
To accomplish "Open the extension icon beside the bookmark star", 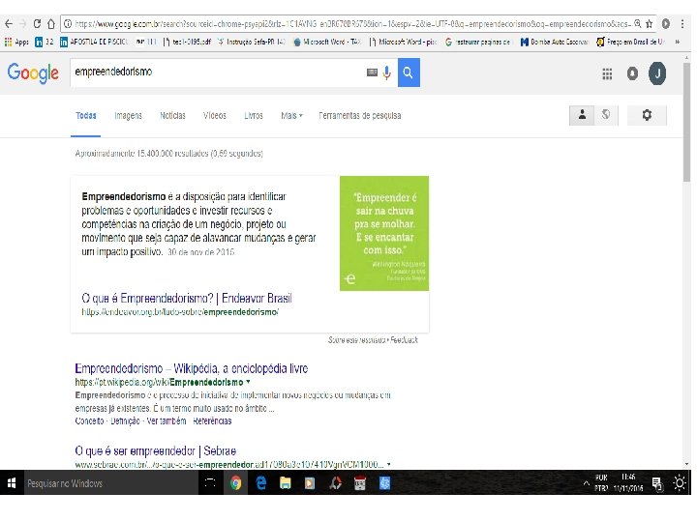I will (x=665, y=24).
